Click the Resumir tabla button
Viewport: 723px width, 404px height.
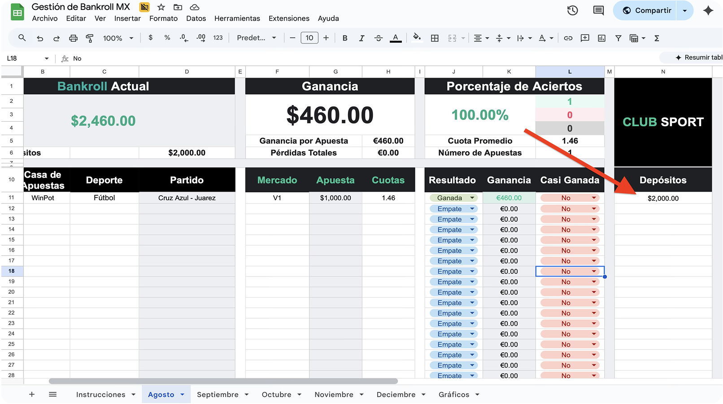point(698,57)
